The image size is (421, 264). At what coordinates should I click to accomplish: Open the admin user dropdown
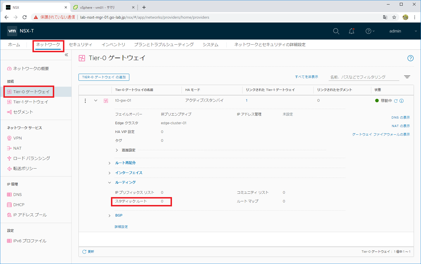coord(403,31)
